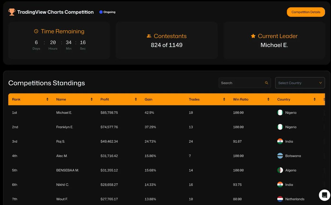331x205 pixels.
Task: Click the Country column header
Action: [284, 99]
